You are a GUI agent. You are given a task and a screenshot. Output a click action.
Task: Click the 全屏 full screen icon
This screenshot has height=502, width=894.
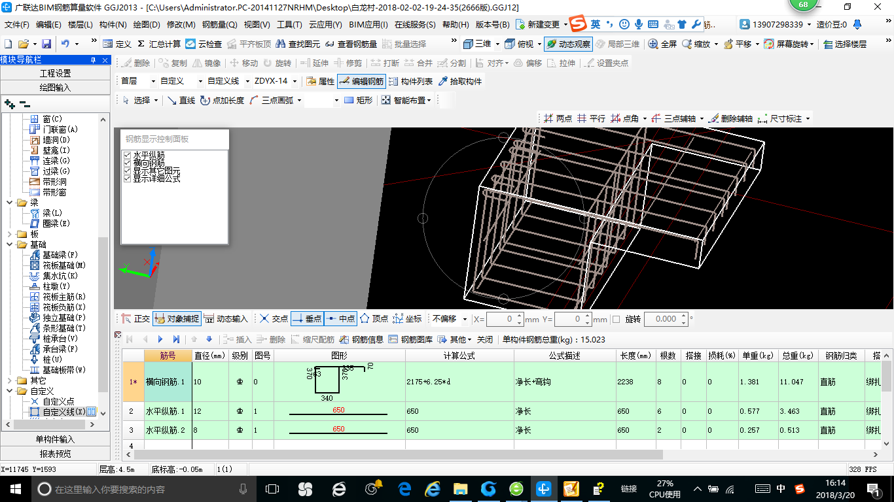pyautogui.click(x=662, y=44)
